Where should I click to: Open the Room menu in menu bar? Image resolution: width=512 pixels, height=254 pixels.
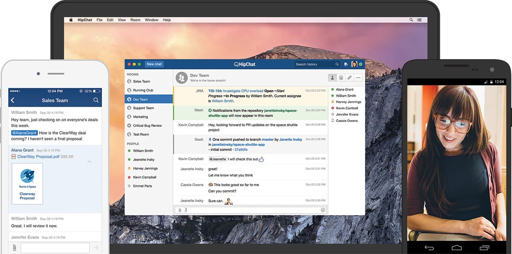135,20
